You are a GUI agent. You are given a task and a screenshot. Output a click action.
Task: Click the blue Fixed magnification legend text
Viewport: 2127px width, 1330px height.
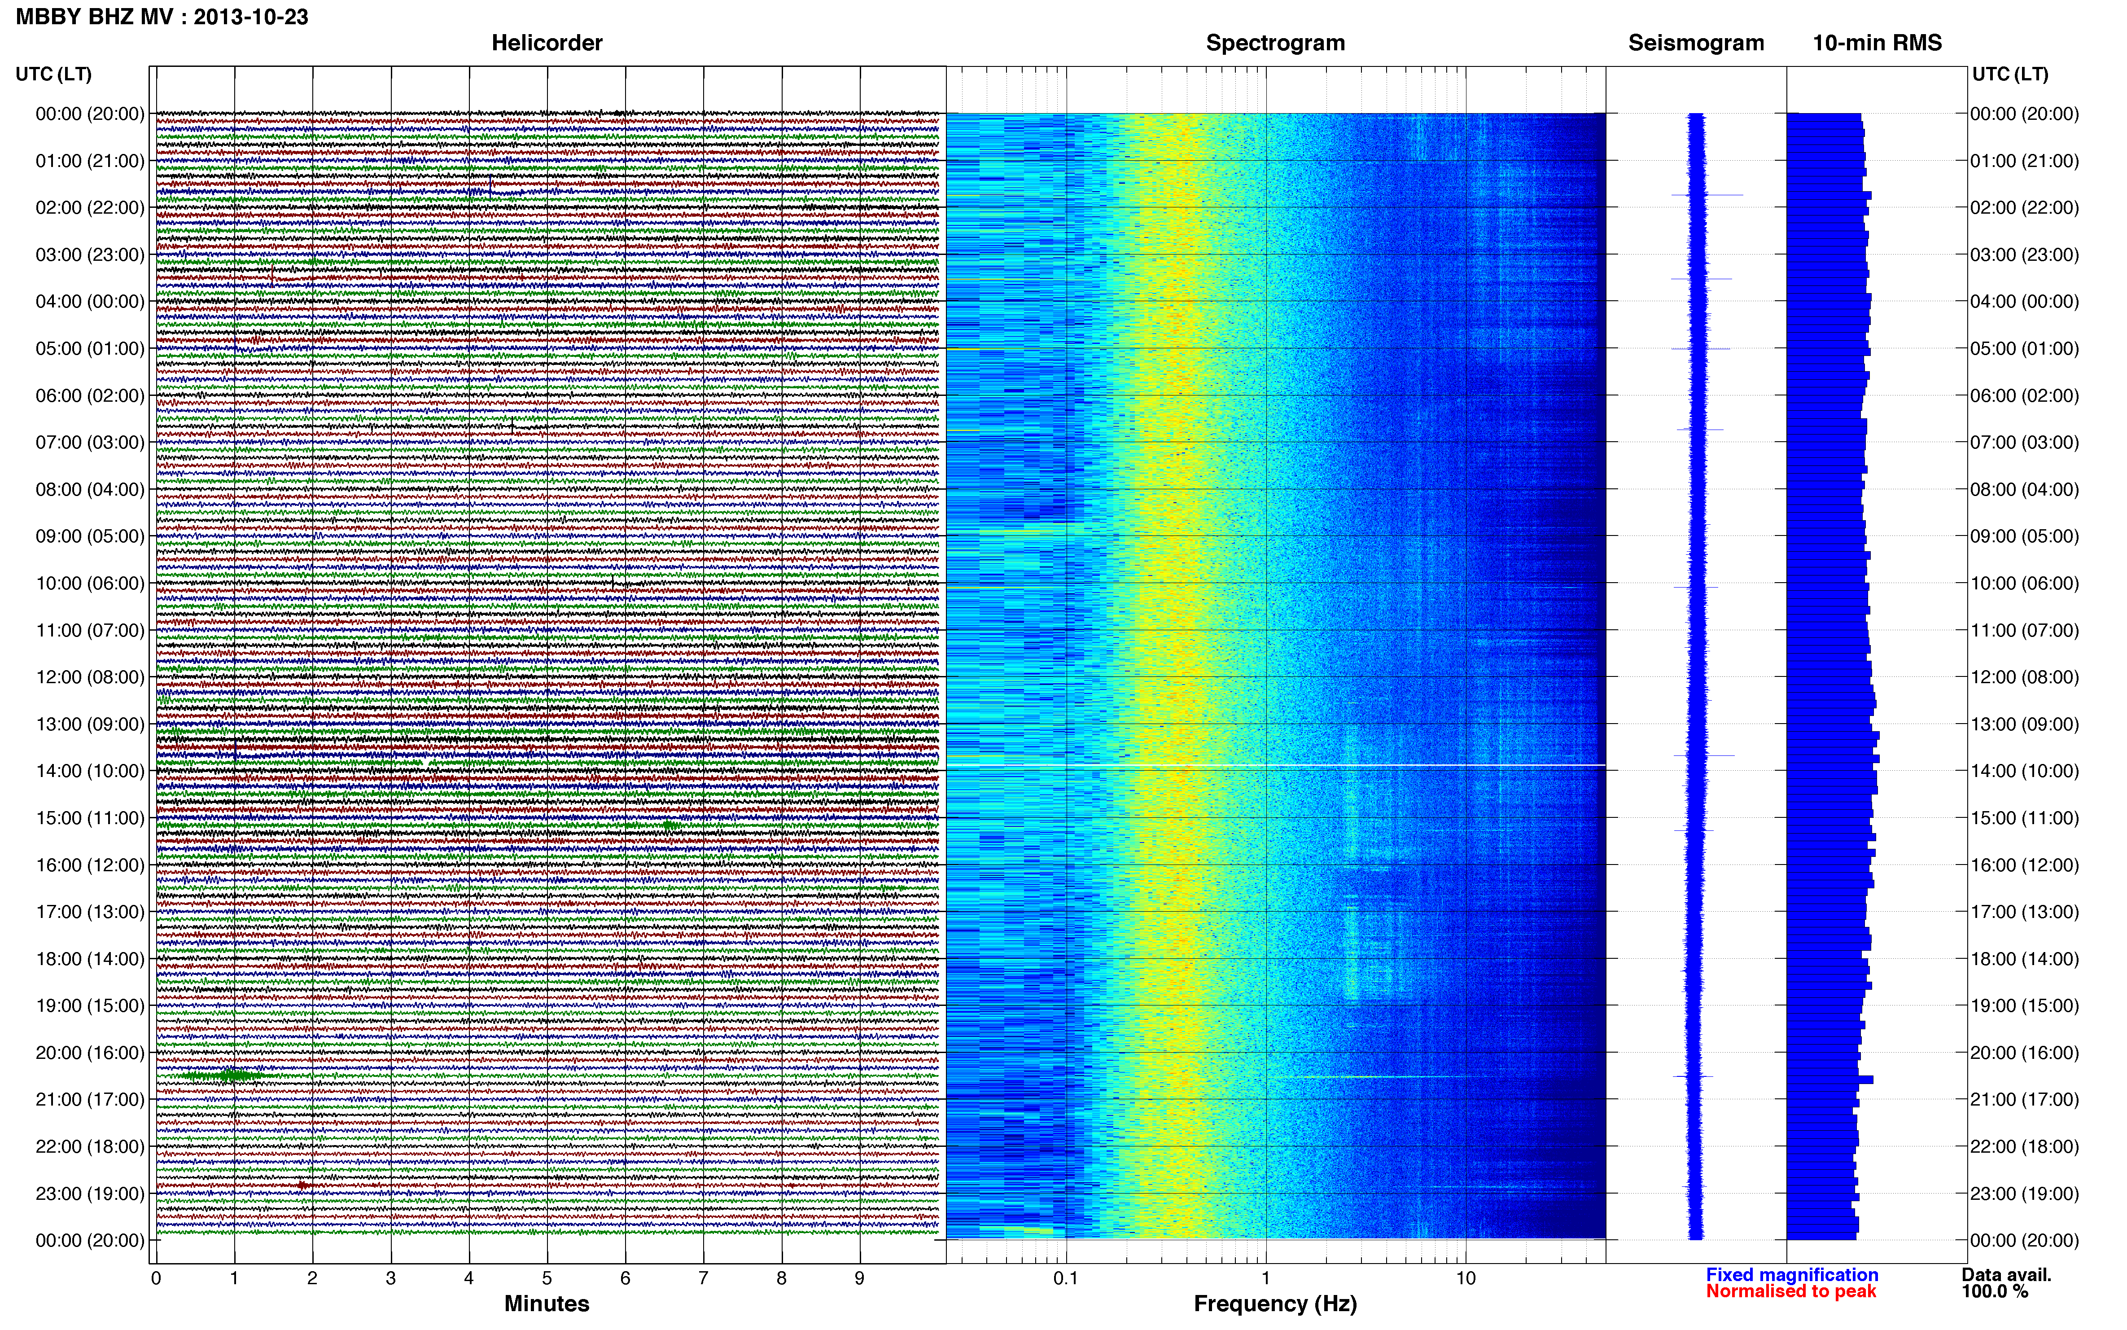pyautogui.click(x=1792, y=1275)
